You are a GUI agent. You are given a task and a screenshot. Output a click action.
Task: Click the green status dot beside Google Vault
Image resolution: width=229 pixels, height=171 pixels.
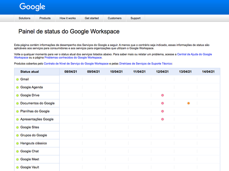(x=18, y=168)
